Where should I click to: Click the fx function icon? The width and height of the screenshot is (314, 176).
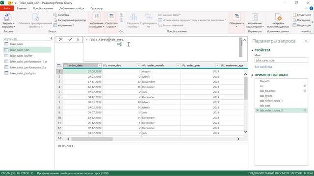pyautogui.click(x=78, y=40)
